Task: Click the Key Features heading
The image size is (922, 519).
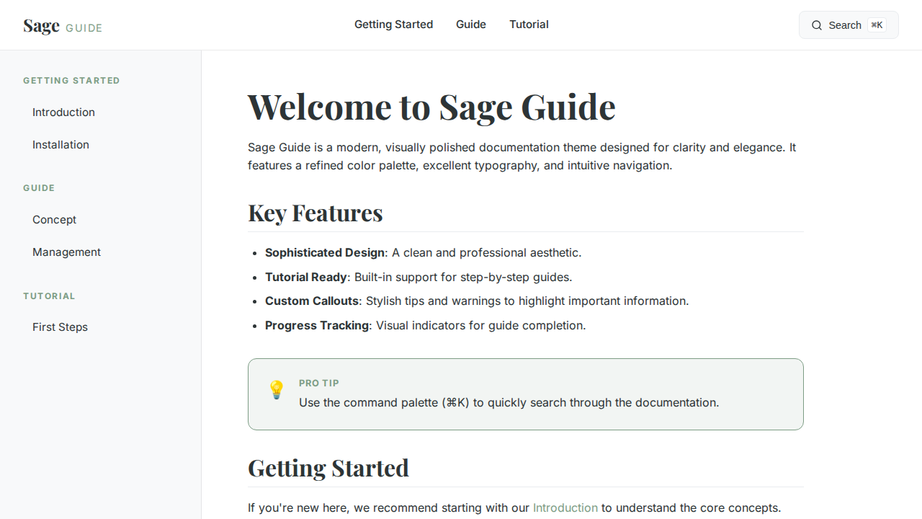Action: [x=315, y=213]
